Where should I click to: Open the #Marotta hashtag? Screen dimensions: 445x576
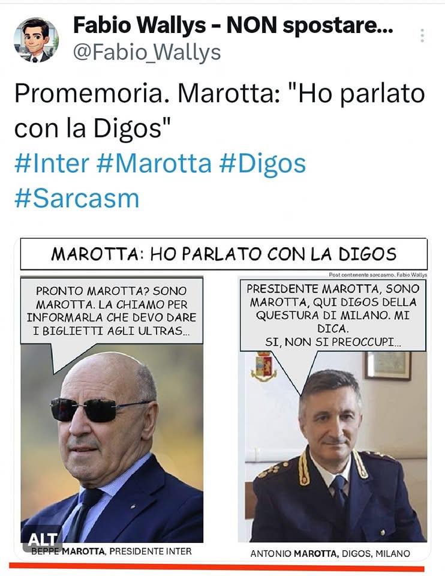pyautogui.click(x=154, y=163)
